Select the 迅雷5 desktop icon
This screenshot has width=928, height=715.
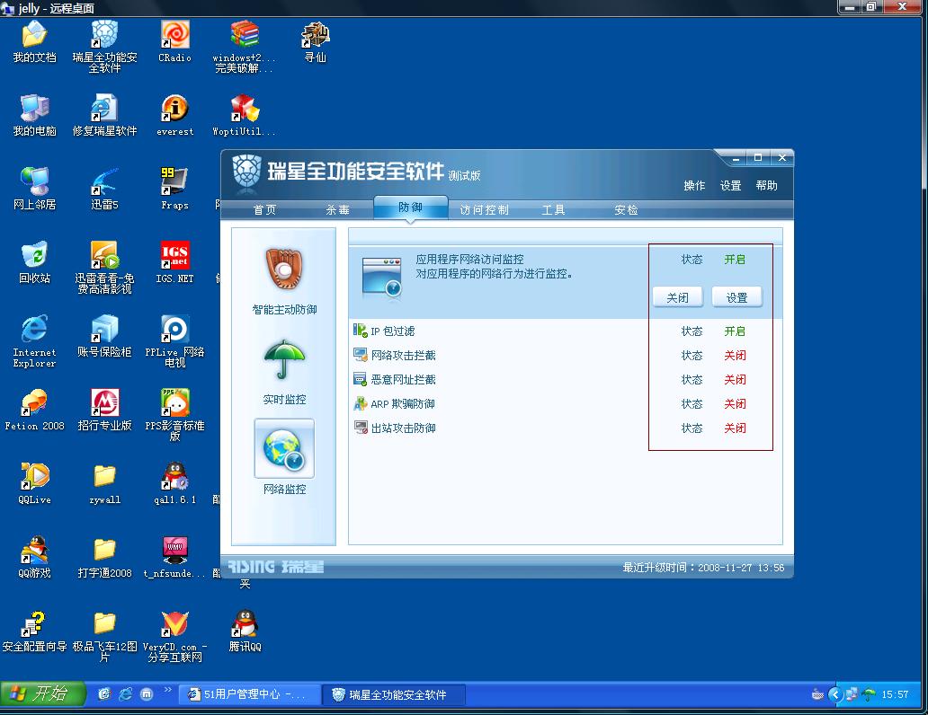click(x=104, y=181)
